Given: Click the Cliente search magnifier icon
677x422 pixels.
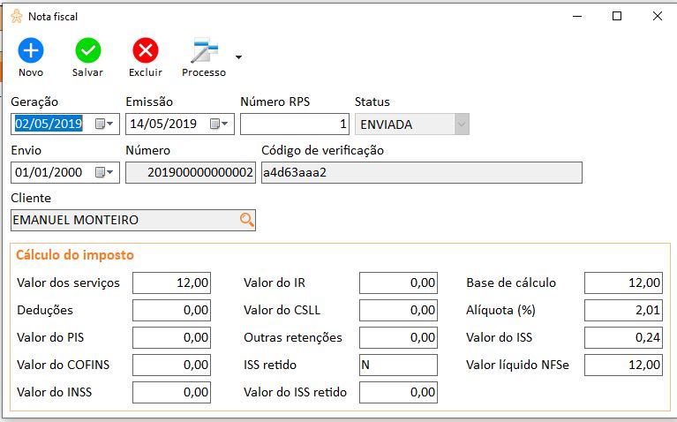Looking at the screenshot, I should (x=246, y=220).
